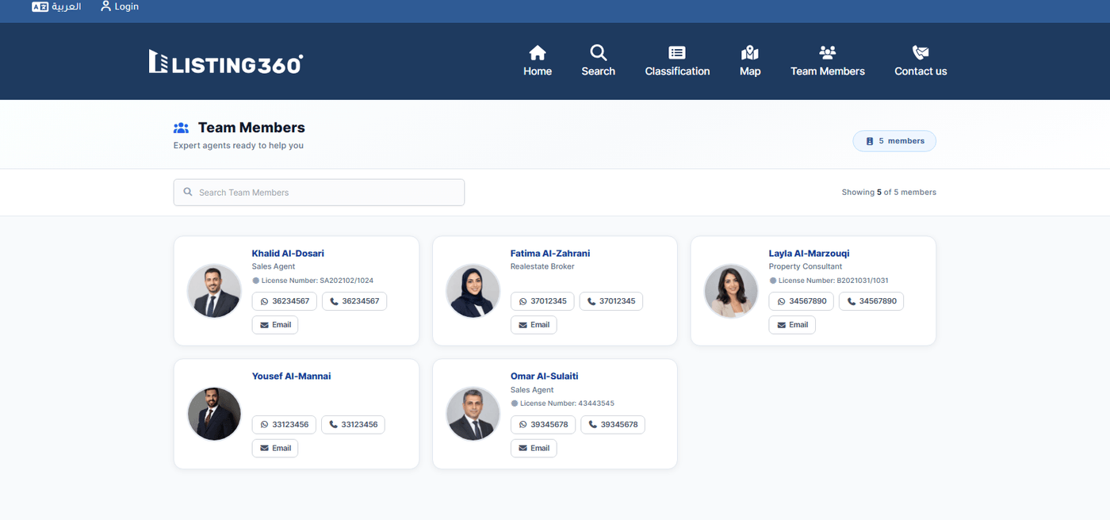Click the 5 members badge
The height and width of the screenshot is (520, 1110).
pos(894,141)
